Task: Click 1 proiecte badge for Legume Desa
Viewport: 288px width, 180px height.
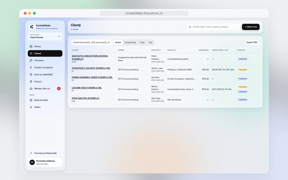Action: coord(242,92)
